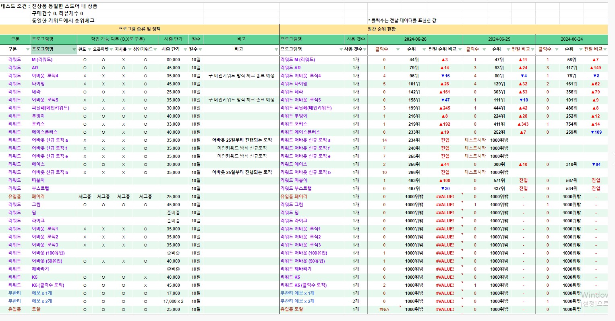The width and height of the screenshot is (615, 321).
Task: Open 전일 비교 filter under 2024-06-24
Action: 605,50
